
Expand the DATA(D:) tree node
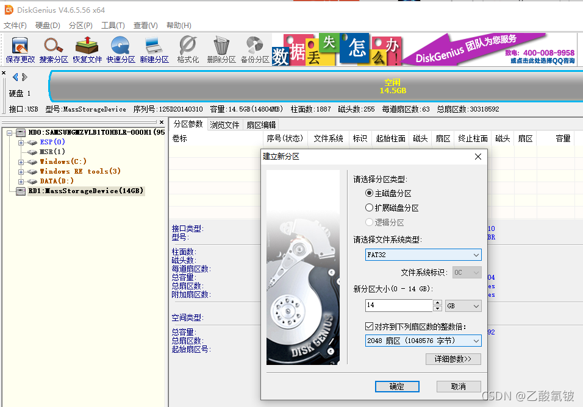[x=21, y=182]
